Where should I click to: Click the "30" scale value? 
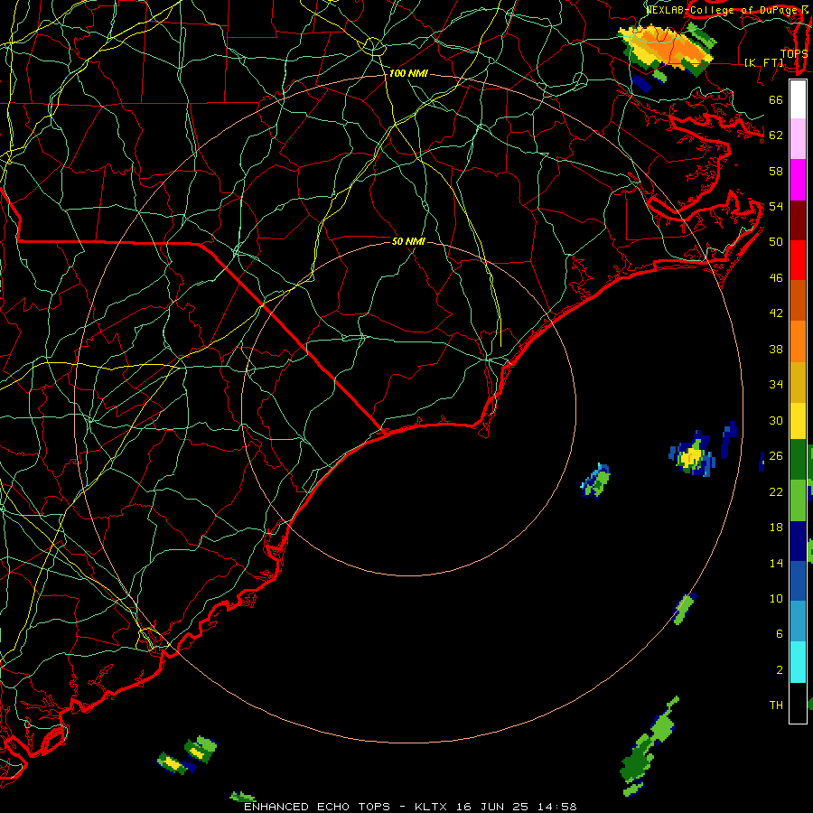[776, 420]
